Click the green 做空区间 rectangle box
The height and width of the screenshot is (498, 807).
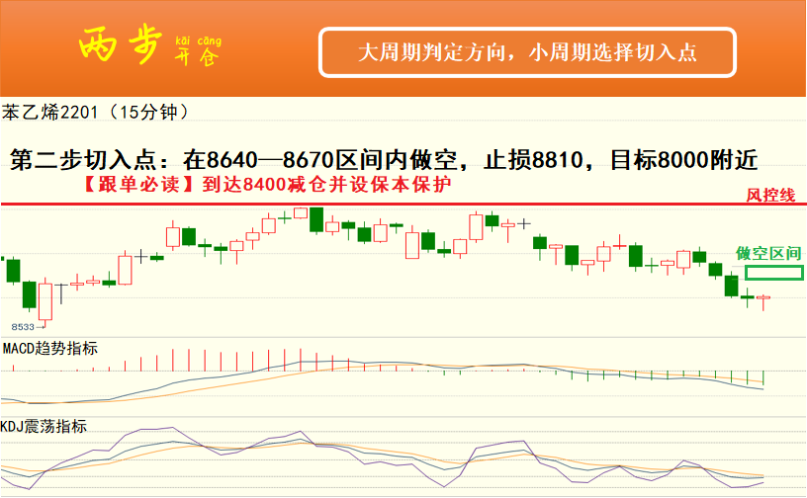coord(773,273)
